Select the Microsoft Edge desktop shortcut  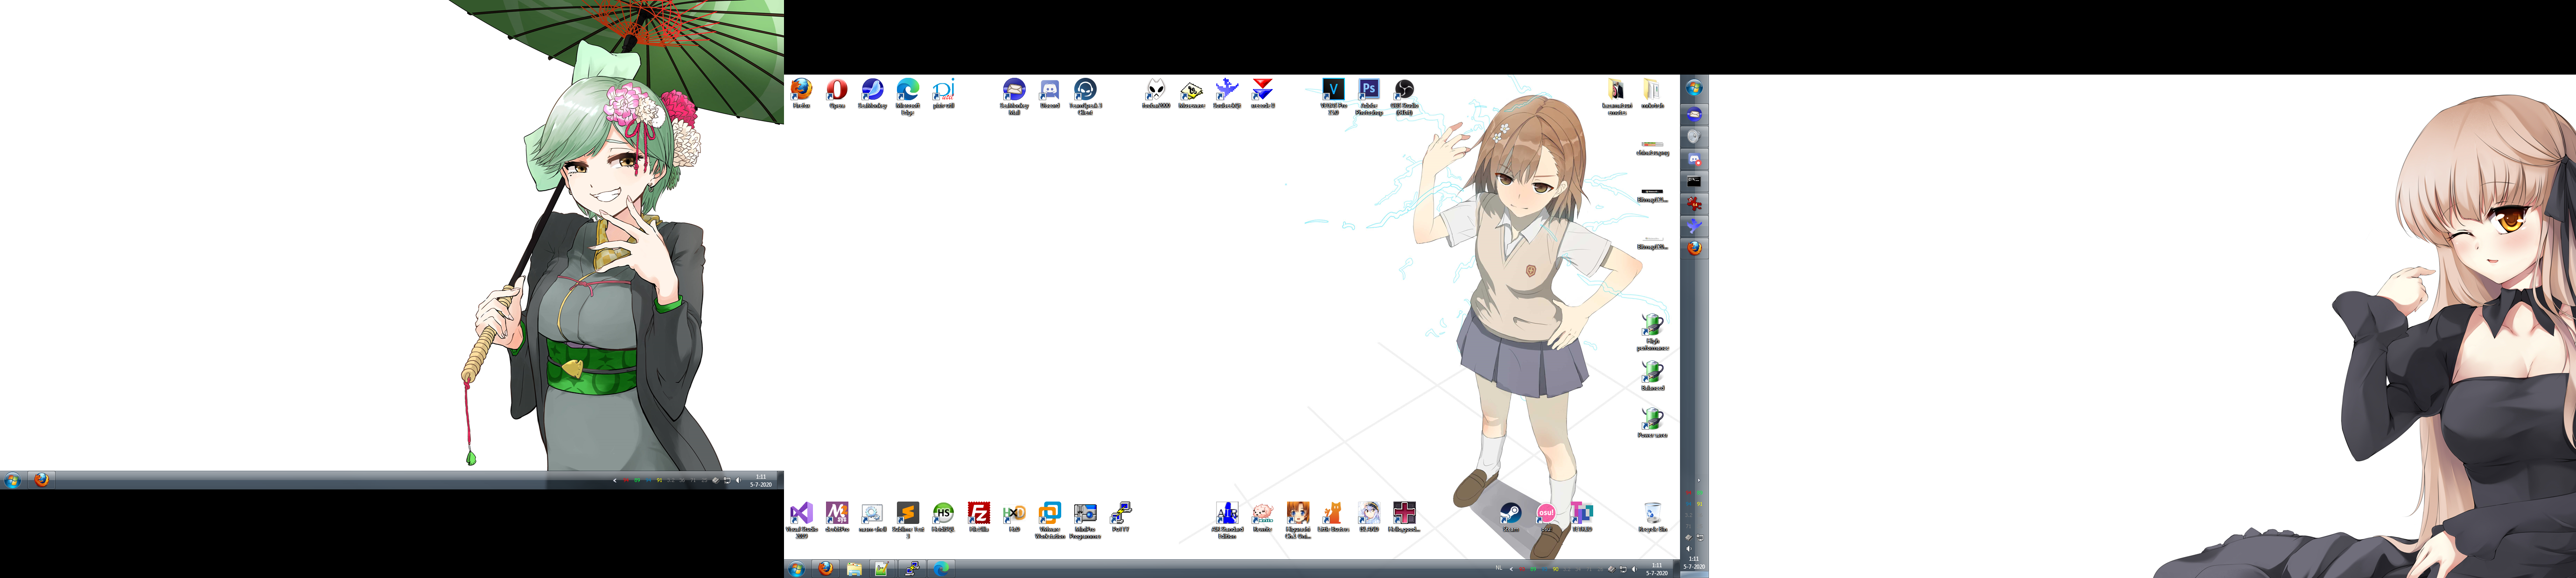[x=908, y=97]
